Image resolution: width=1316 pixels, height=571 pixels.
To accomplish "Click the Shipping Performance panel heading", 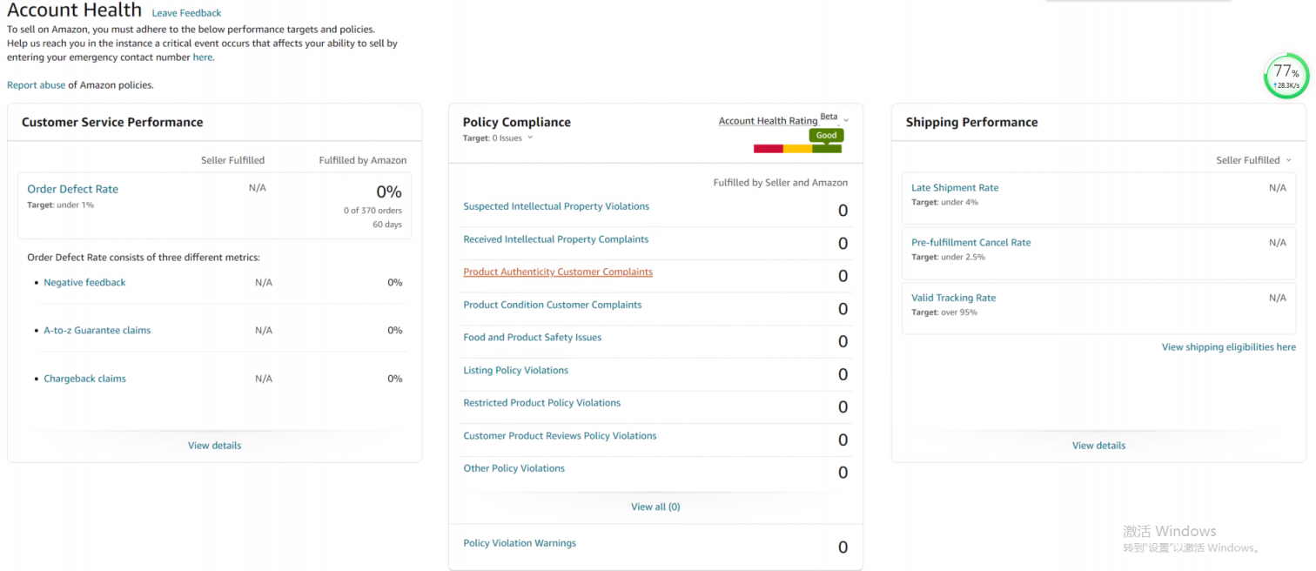I will [x=971, y=123].
